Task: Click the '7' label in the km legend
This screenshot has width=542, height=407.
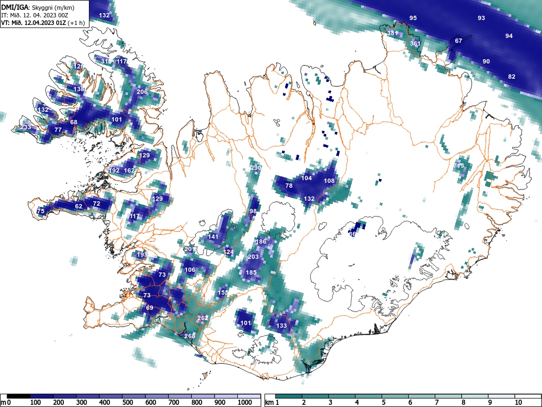Action: tap(436, 403)
